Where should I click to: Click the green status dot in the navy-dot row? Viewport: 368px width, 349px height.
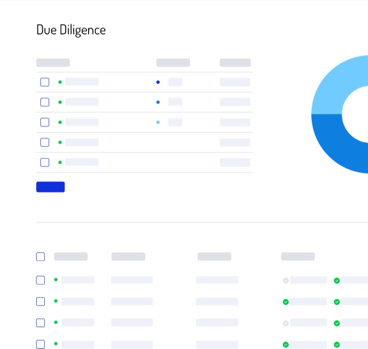click(60, 82)
